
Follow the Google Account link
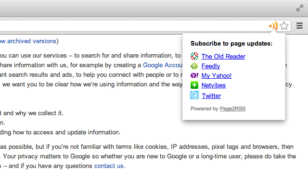163,65
